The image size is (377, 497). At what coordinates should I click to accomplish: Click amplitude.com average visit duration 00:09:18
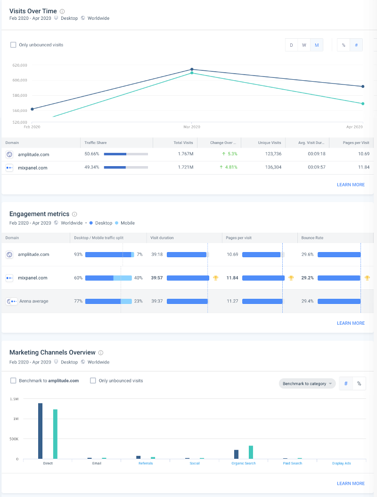point(317,154)
